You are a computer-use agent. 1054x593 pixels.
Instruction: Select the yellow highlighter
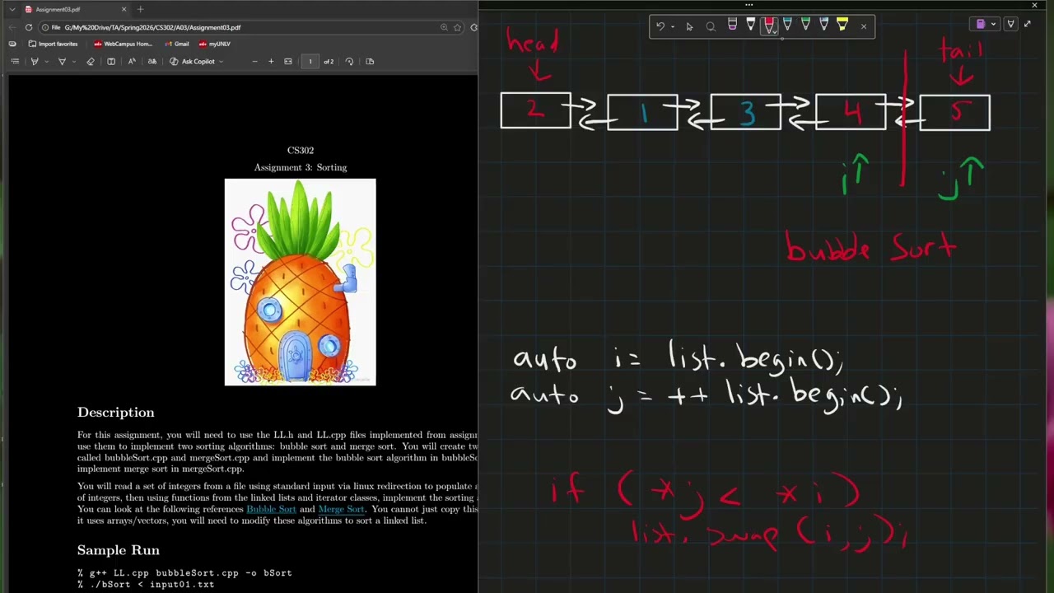tap(842, 26)
